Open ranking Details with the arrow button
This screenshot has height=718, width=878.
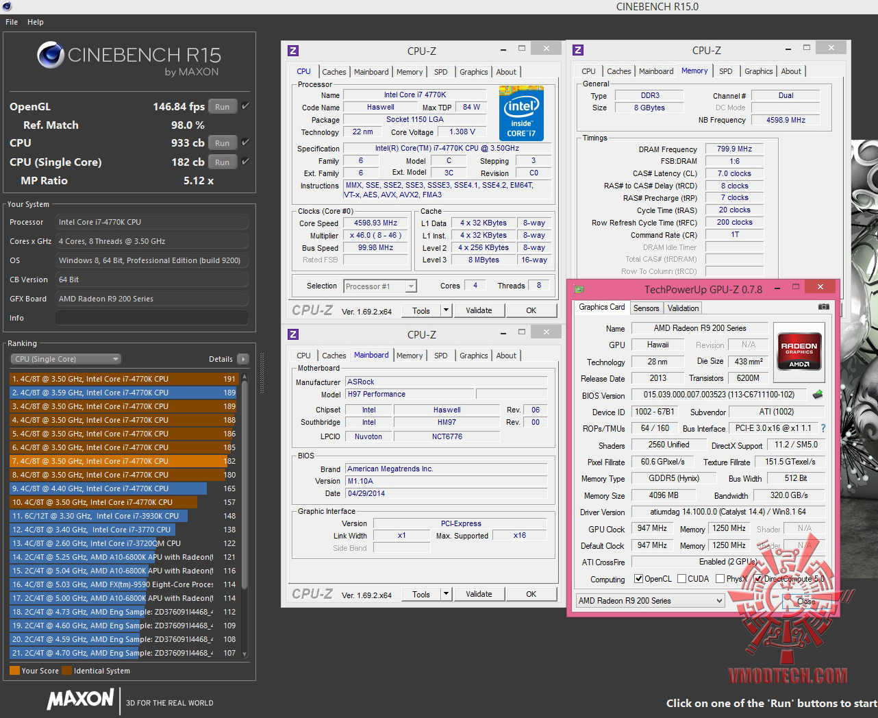243,359
